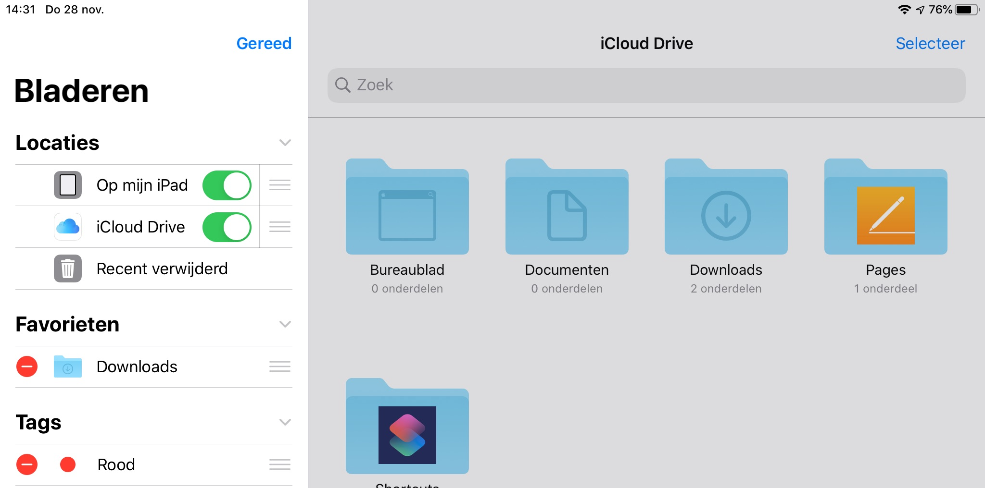Open the Documenten folder
Viewport: 985px width, 488px height.
coord(567,207)
